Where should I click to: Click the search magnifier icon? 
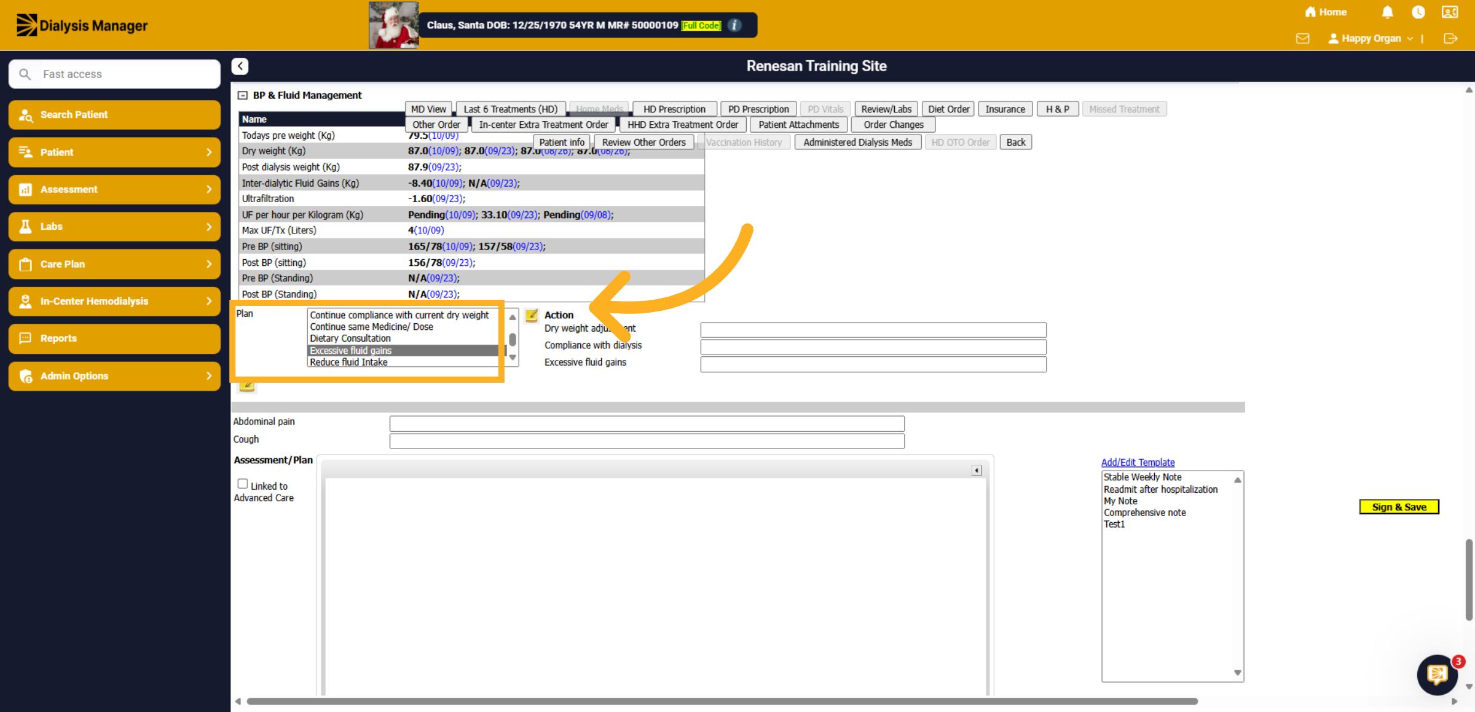click(25, 74)
